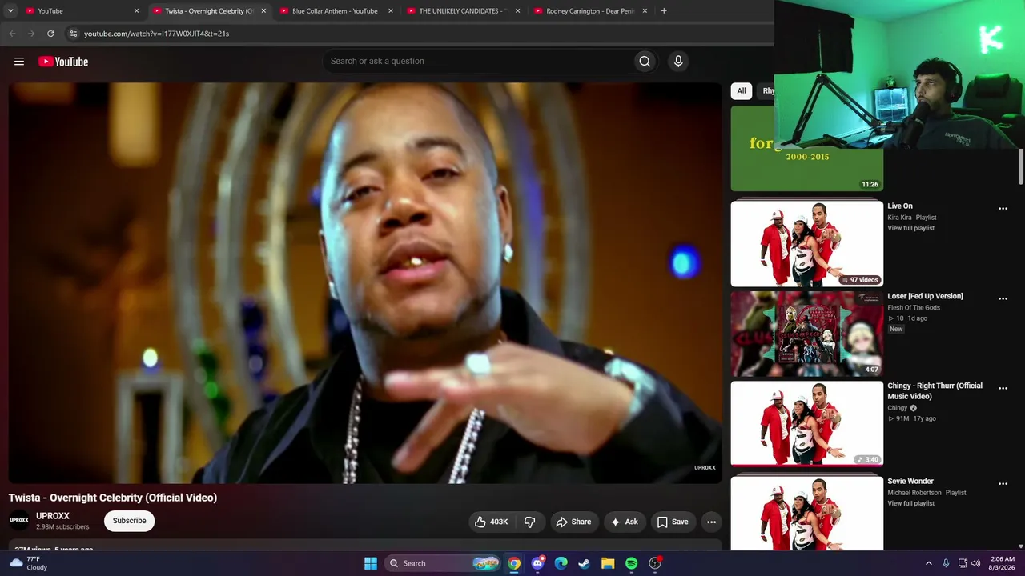Open Google Chrome from the taskbar
This screenshot has width=1025, height=576.
[x=514, y=563]
